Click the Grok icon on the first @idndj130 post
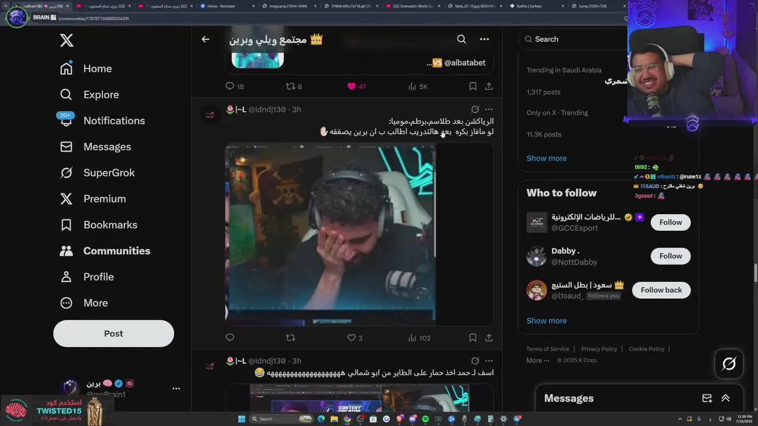This screenshot has width=758, height=426. tap(475, 109)
